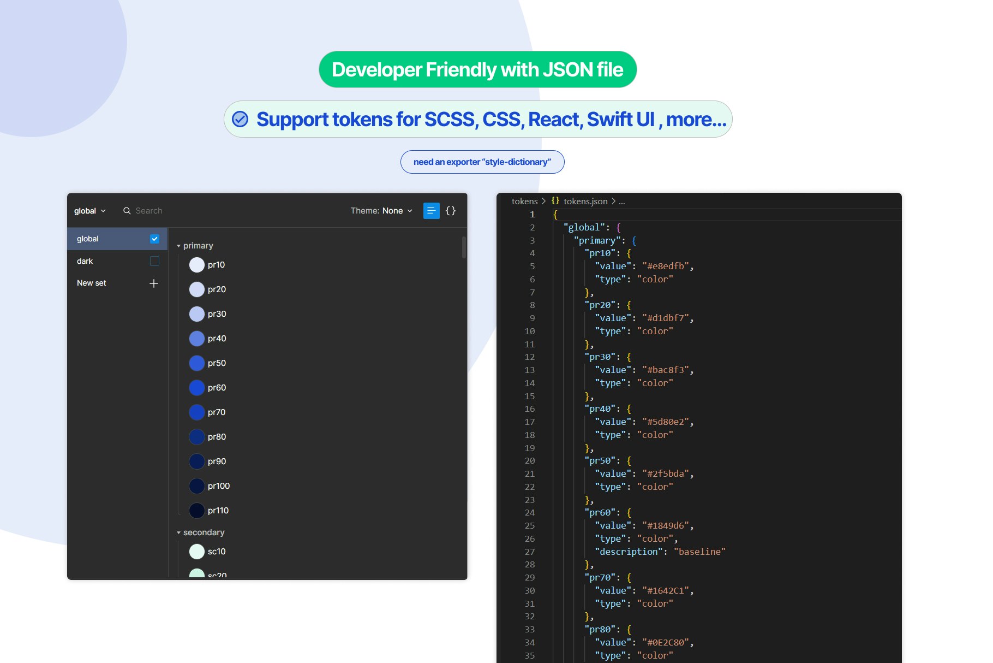This screenshot has width=993, height=663.
Task: Collapse the primary token group
Action: (x=178, y=246)
